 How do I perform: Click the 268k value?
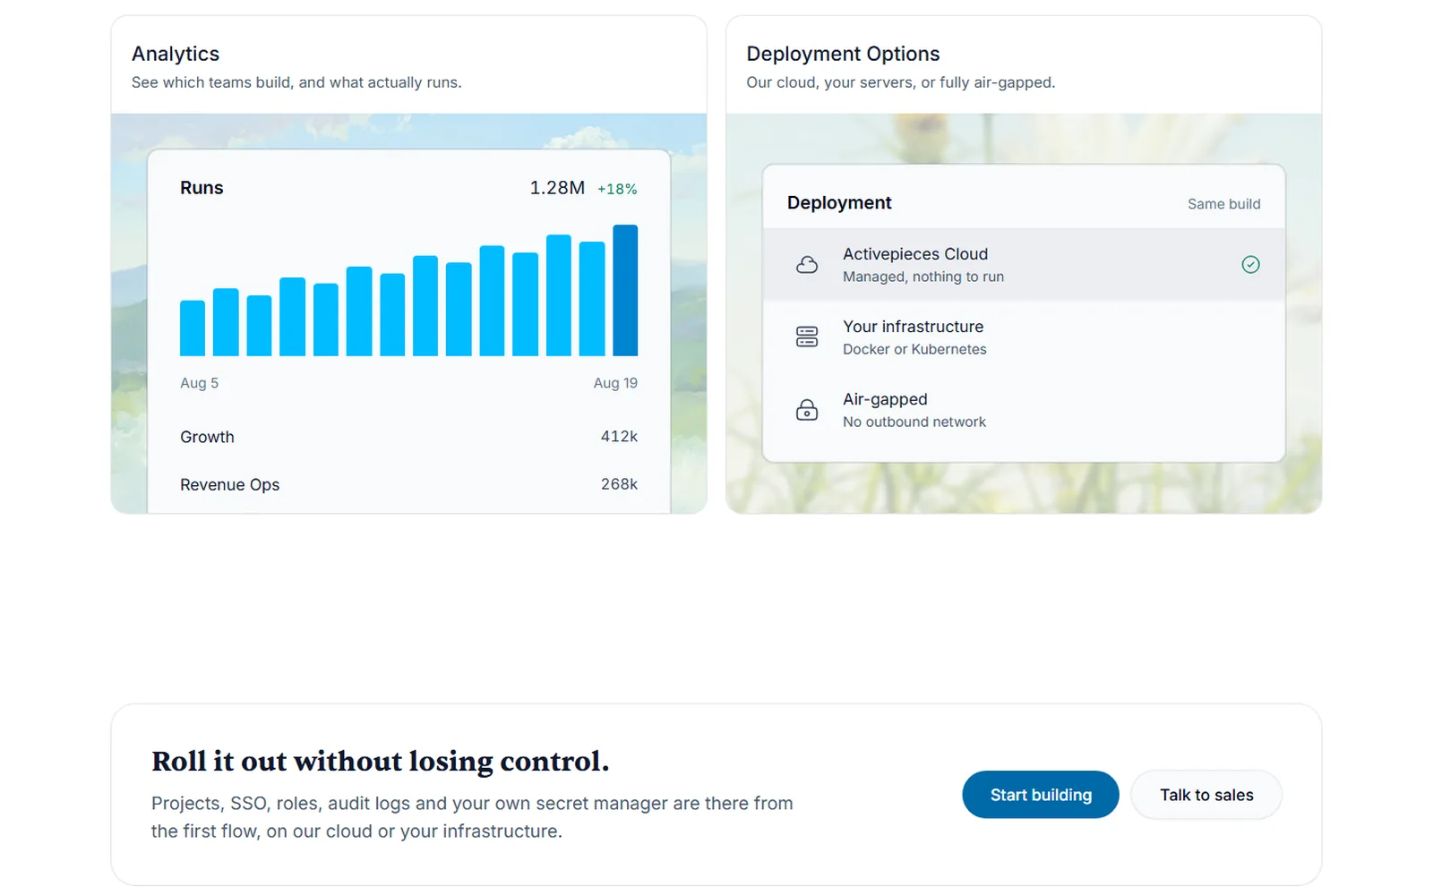point(619,484)
